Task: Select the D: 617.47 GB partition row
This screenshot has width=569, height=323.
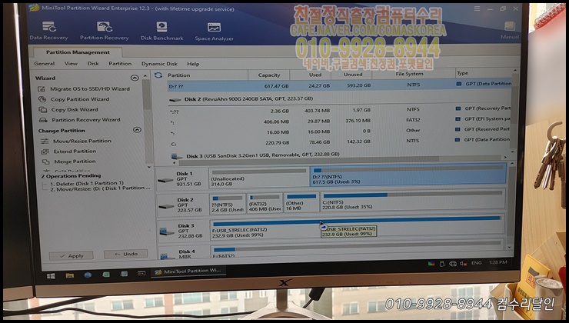Action: point(339,85)
